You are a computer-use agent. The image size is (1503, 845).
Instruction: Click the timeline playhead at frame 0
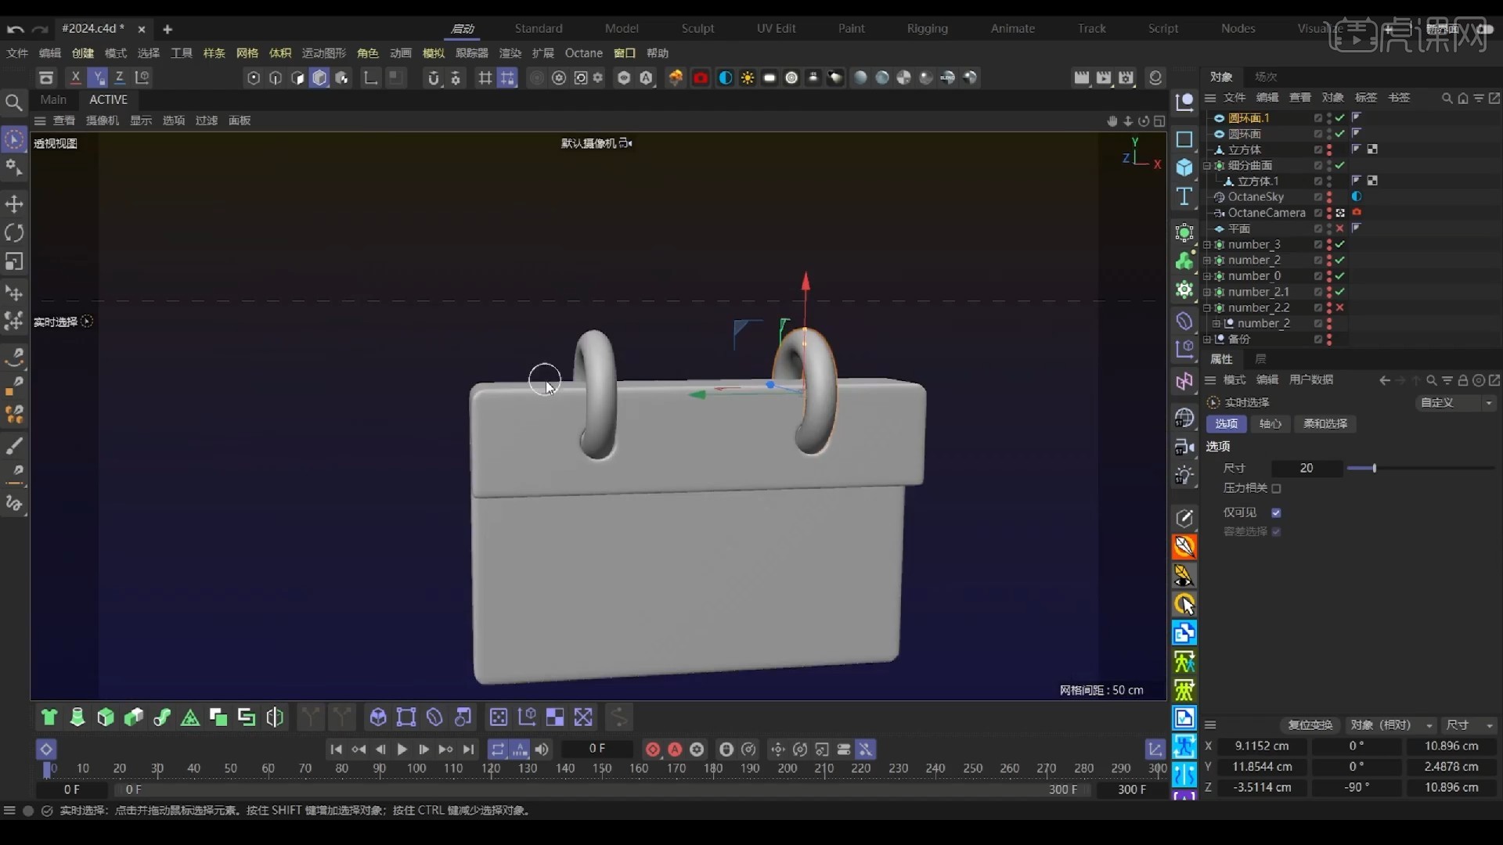tap(47, 769)
